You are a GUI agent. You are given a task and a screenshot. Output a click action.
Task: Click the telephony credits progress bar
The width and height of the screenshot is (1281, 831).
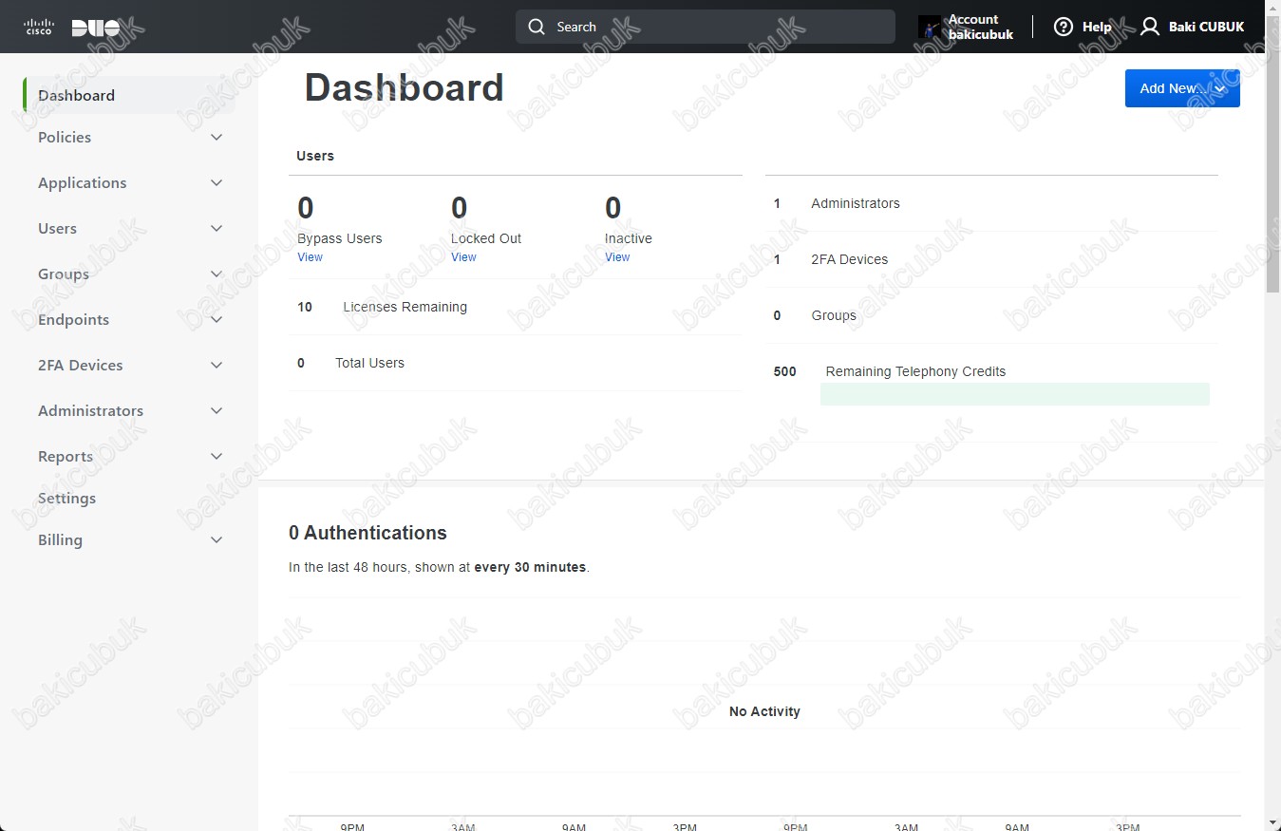point(1015,394)
